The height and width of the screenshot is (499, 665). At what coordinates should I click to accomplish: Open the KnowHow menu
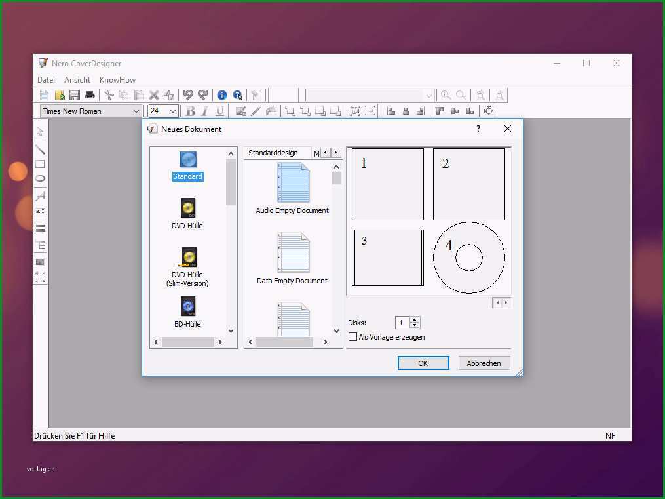click(x=117, y=80)
